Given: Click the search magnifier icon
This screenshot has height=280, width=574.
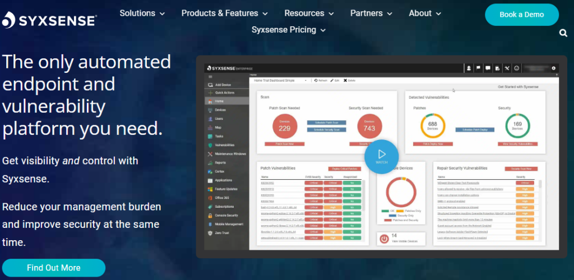Looking at the screenshot, I should [563, 33].
